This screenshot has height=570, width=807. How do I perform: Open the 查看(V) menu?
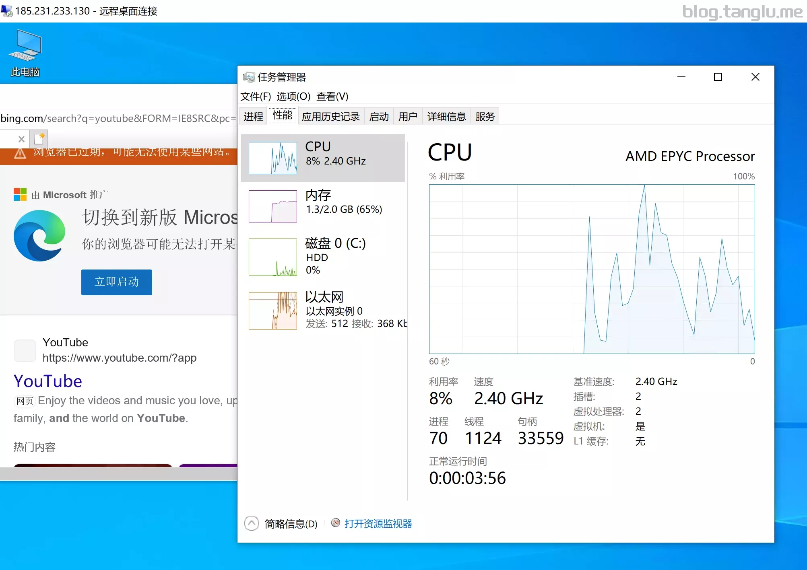click(332, 97)
